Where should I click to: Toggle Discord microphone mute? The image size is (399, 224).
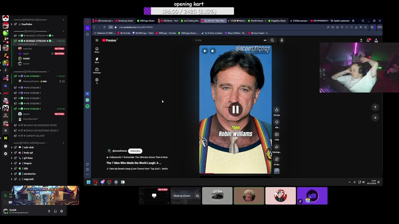(x=49, y=211)
